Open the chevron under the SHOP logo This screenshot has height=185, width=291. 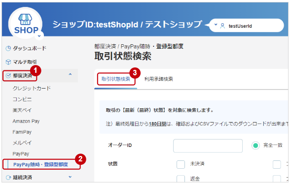click(x=39, y=36)
